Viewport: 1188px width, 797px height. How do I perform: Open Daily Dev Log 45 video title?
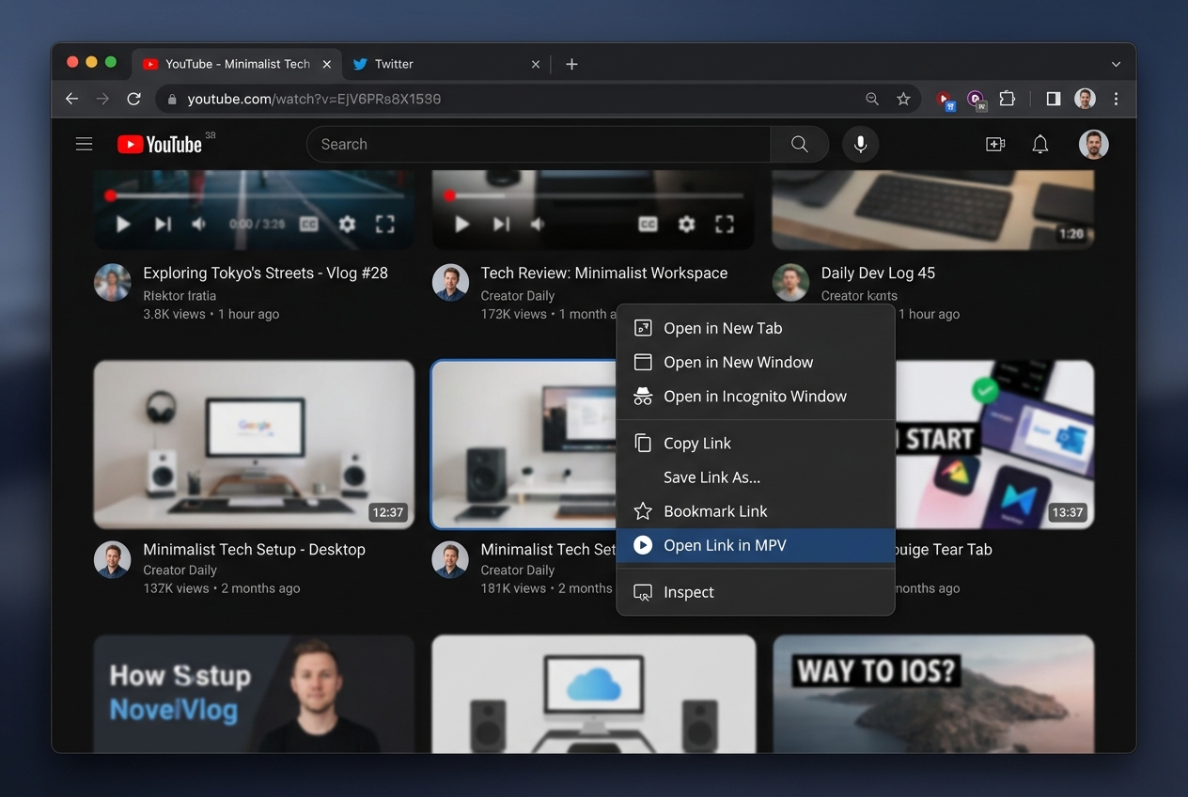click(878, 273)
